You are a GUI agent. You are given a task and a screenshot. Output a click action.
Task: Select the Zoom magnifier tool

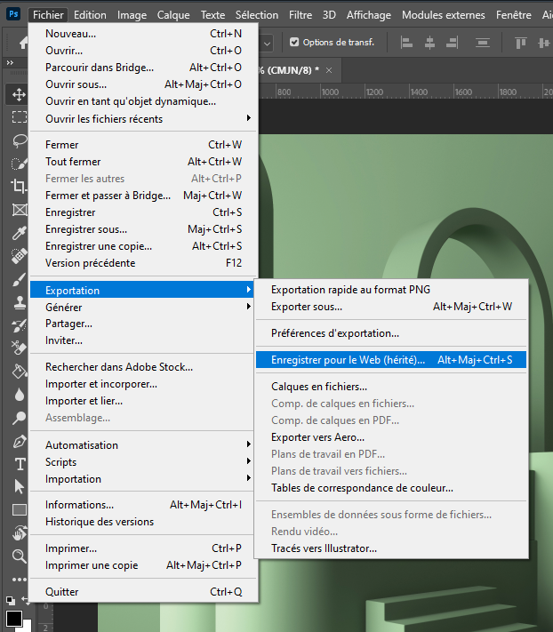coord(18,556)
